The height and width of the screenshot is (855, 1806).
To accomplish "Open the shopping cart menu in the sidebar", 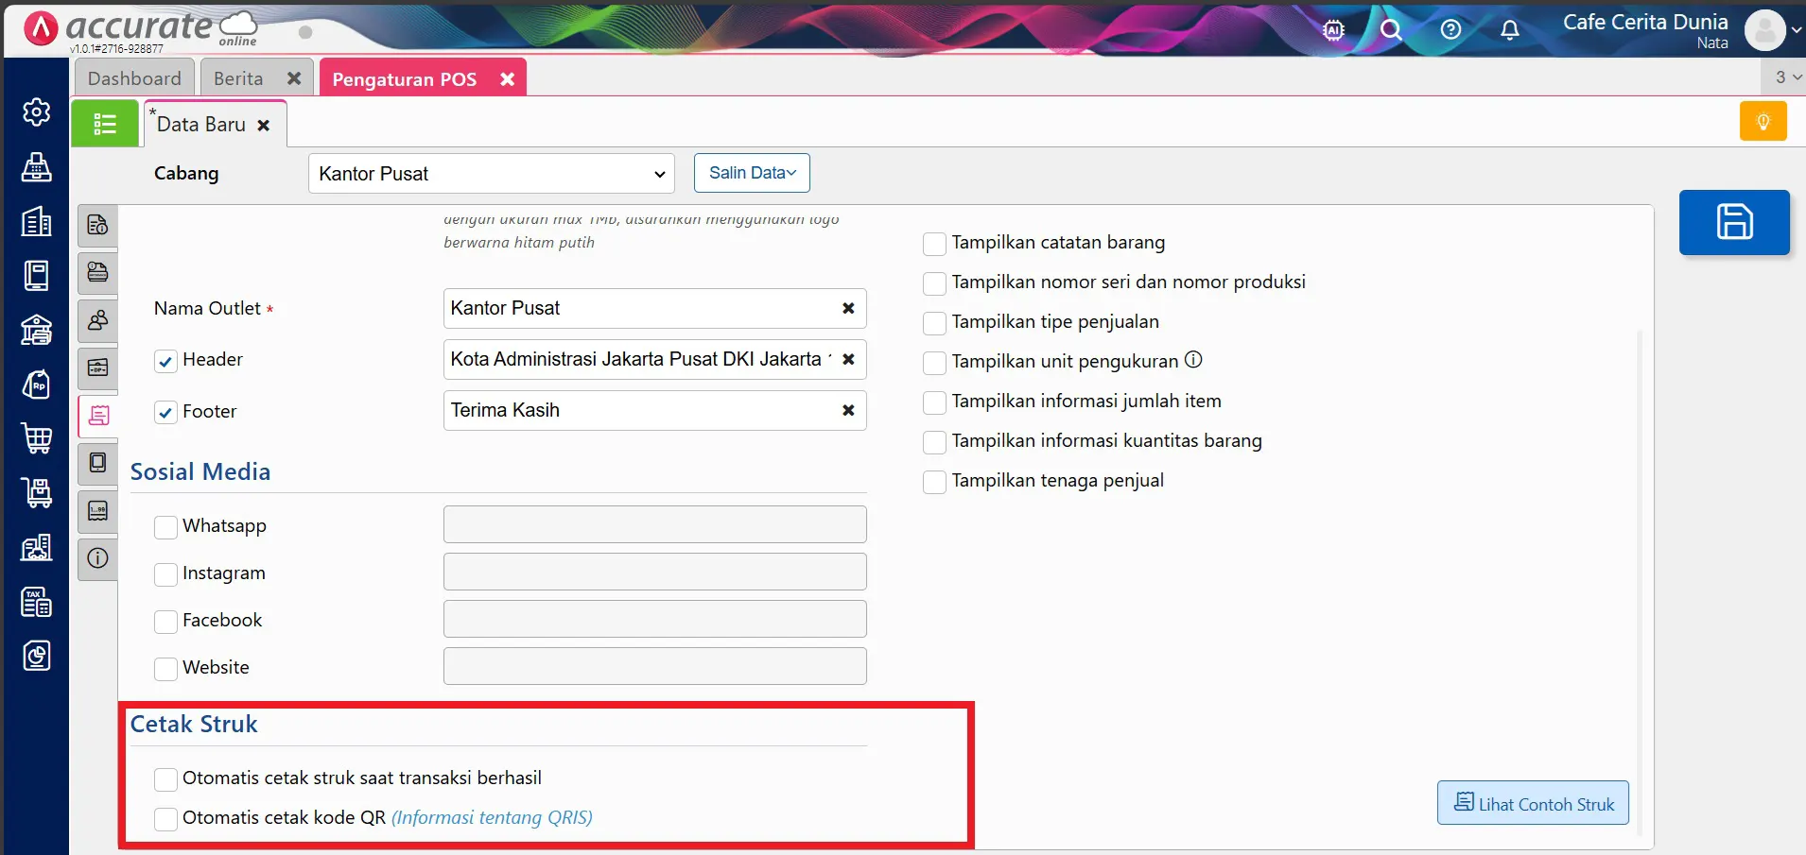I will pyautogui.click(x=36, y=436).
